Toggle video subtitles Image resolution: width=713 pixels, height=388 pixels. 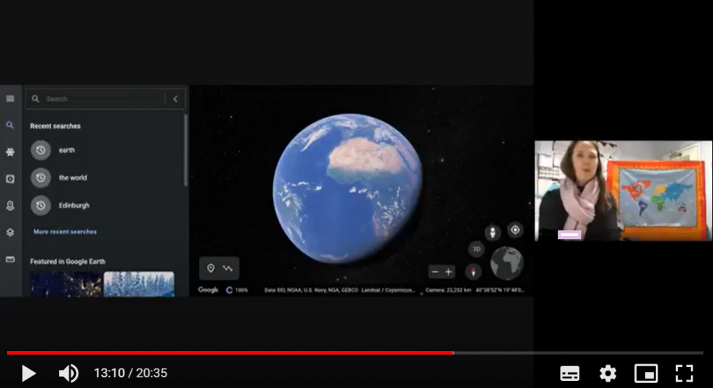570,373
